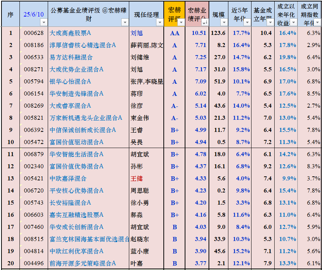
Task: Open the 易方达科融混合 fund link
Action: pyautogui.click(x=71, y=57)
